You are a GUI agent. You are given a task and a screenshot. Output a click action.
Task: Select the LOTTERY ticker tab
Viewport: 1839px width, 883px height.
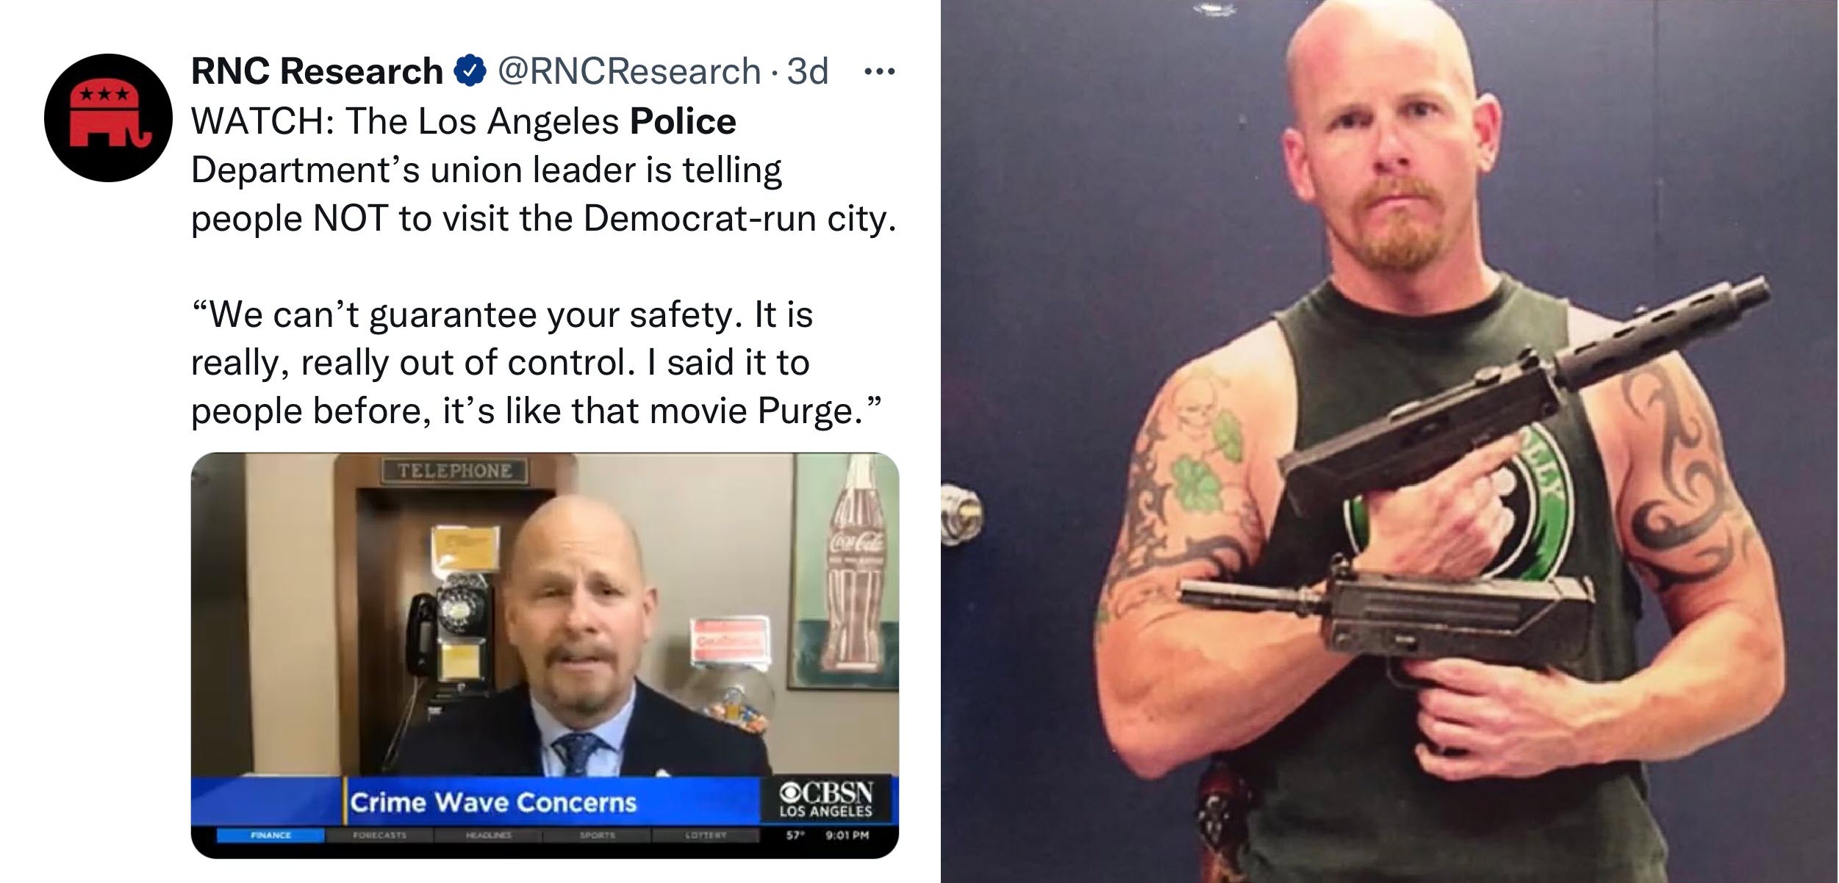click(x=706, y=835)
